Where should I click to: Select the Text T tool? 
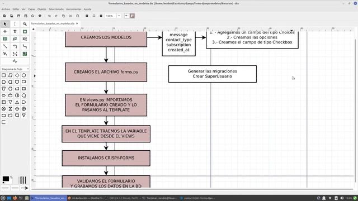pos(15,31)
